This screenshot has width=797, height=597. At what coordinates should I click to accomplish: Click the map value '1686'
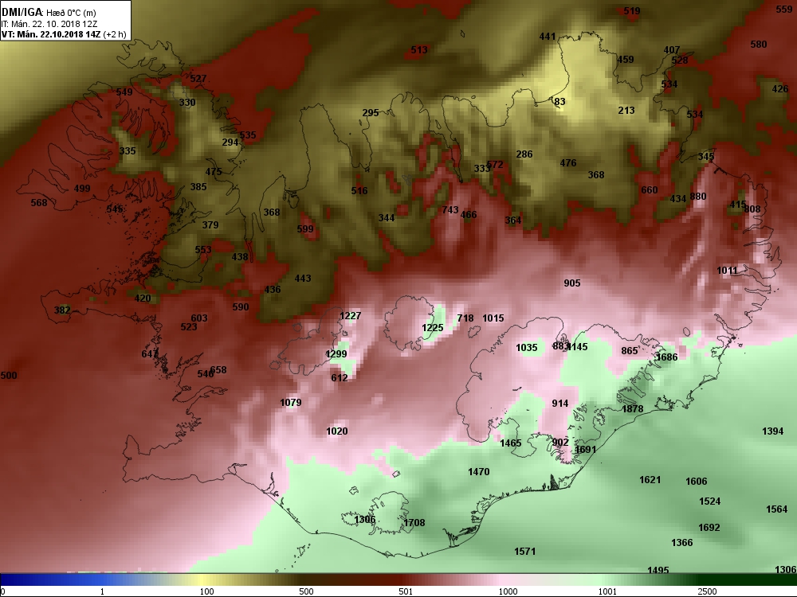click(x=667, y=357)
